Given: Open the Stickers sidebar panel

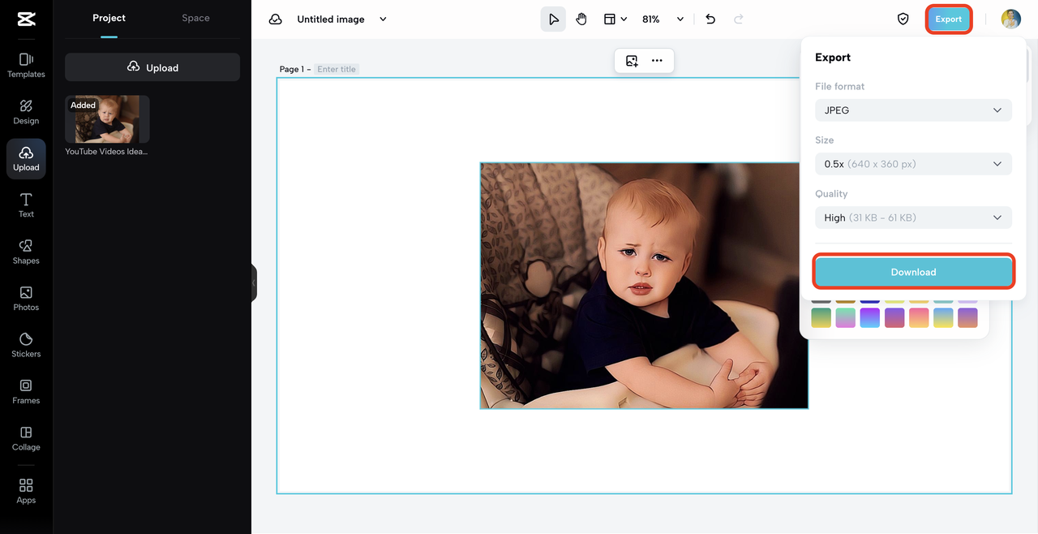Looking at the screenshot, I should coord(26,345).
